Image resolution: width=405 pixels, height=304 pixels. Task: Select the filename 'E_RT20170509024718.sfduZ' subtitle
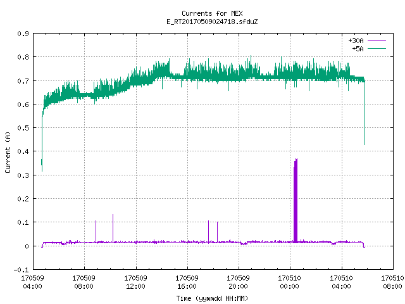click(212, 22)
